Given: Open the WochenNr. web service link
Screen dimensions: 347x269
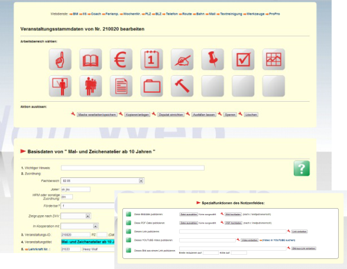Looking at the screenshot, I should pyautogui.click(x=132, y=14).
